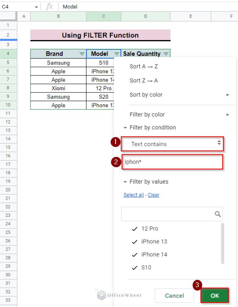Open the Sort by color submenu
This screenshot has height=307, width=238.
(x=146, y=95)
